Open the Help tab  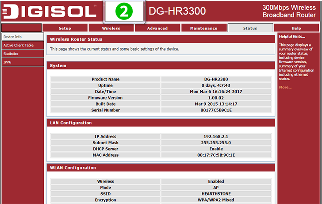pos(296,28)
